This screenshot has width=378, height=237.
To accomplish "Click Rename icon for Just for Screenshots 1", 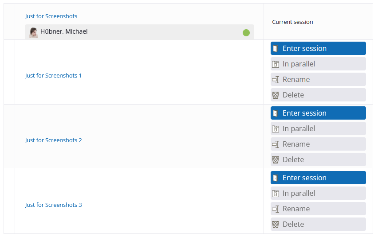I will [276, 80].
